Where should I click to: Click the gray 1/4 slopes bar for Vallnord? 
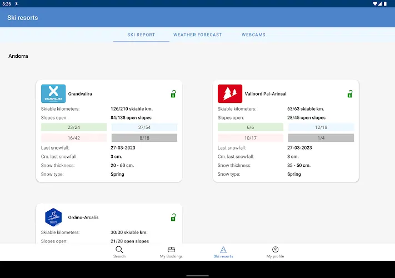click(x=321, y=138)
